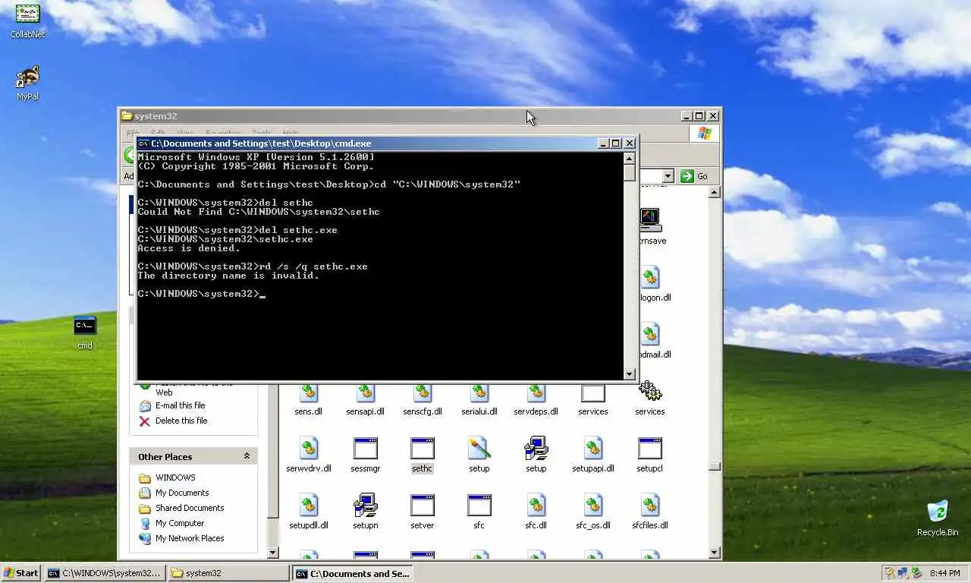
Task: Select the servdeps.dll file
Action: (x=536, y=400)
